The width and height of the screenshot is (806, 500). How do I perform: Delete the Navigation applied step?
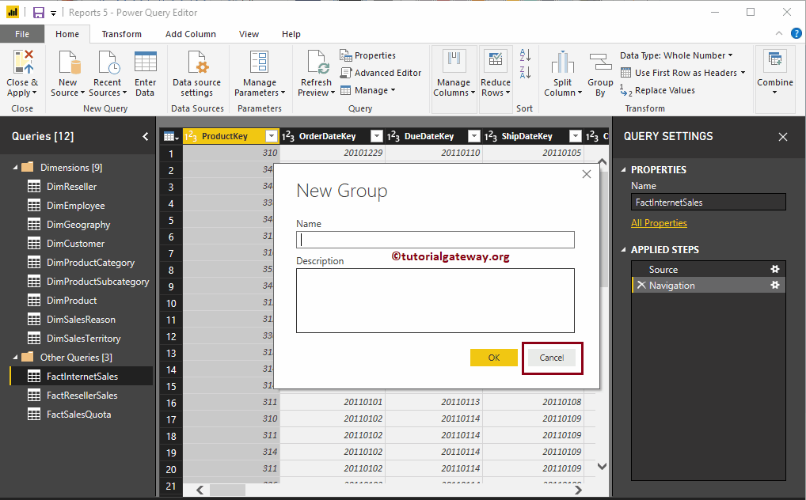(x=640, y=286)
